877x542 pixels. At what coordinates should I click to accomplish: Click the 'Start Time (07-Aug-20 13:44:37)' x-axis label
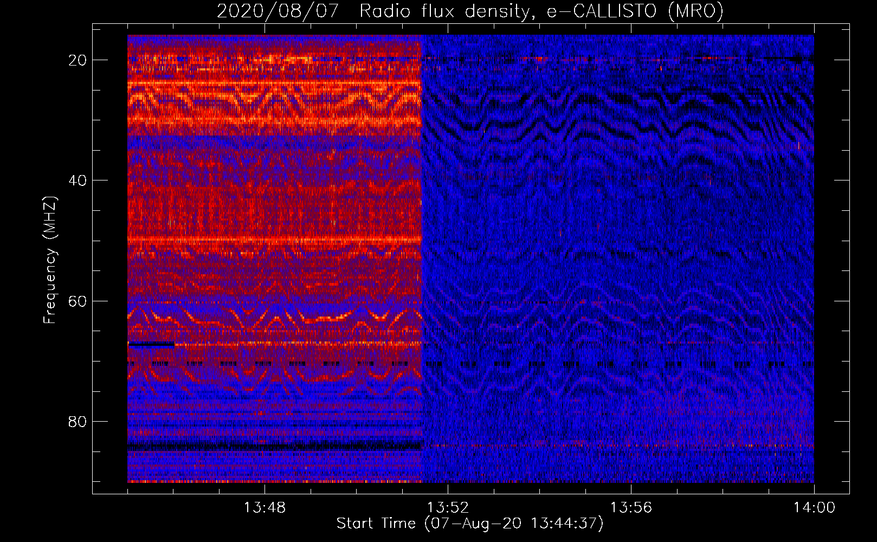coord(470,524)
